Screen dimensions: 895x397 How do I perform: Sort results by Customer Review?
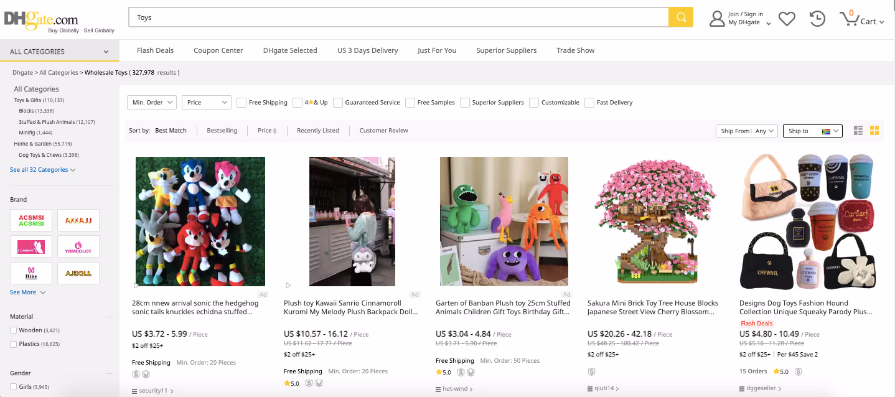pyautogui.click(x=384, y=131)
